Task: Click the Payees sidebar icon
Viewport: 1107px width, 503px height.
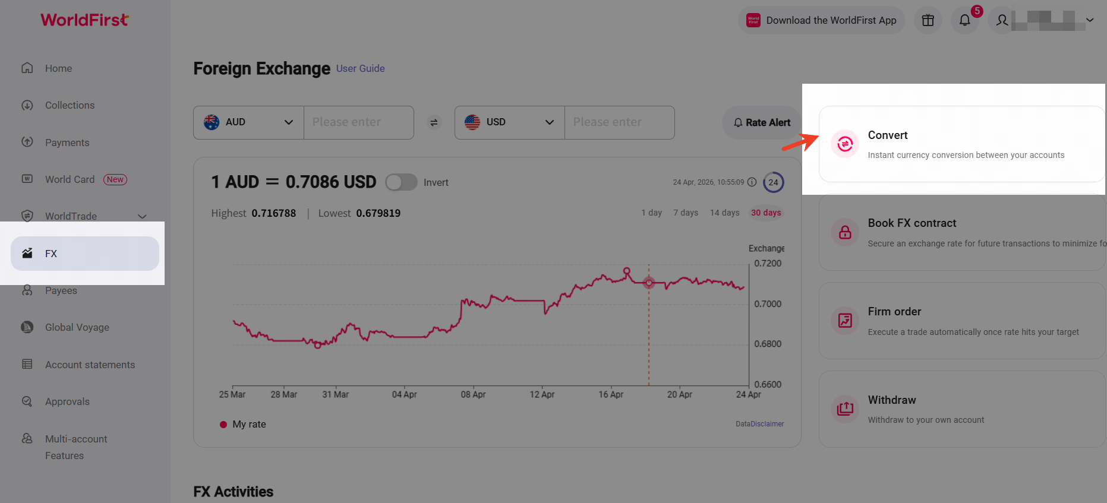Action: 27,290
